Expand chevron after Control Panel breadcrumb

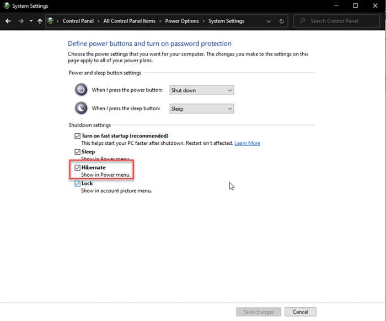click(x=99, y=21)
